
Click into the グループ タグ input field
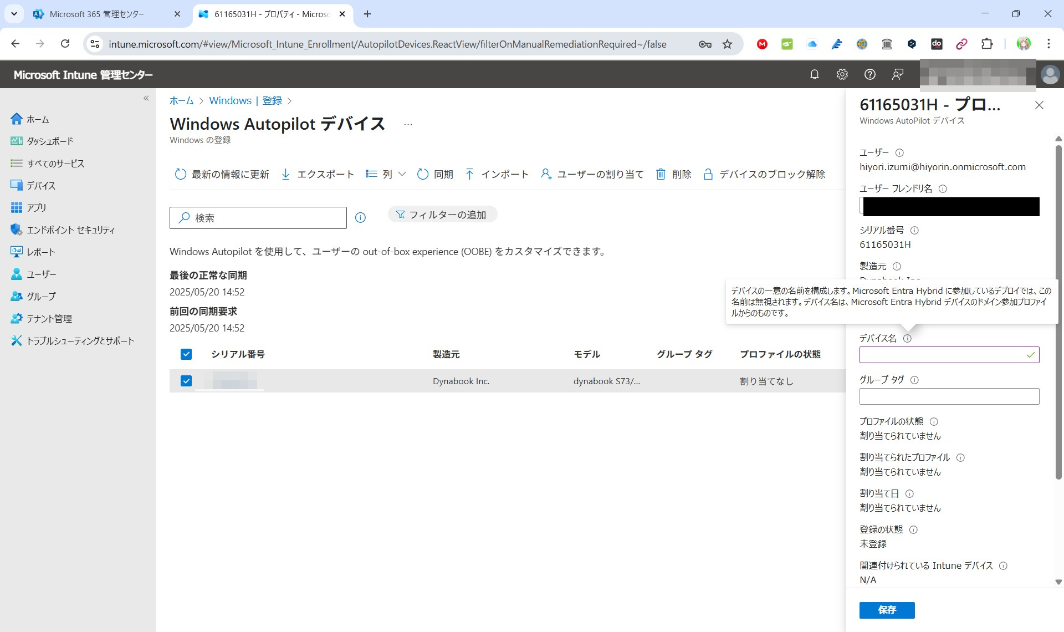pos(949,396)
